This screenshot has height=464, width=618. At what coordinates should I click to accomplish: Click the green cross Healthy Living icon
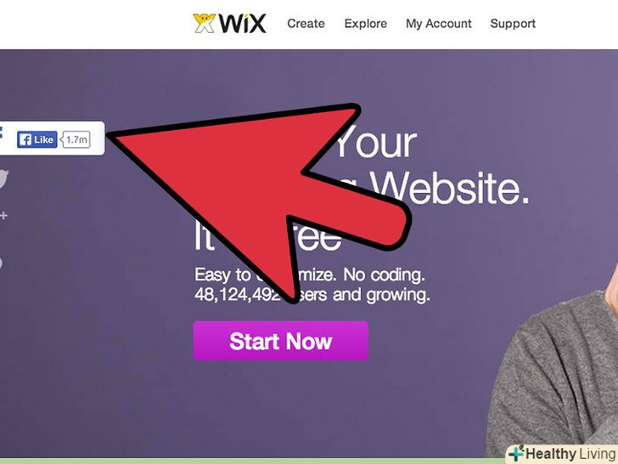[516, 453]
